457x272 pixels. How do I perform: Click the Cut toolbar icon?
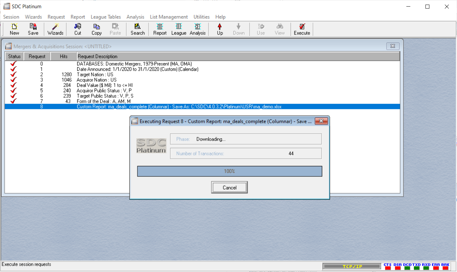(x=78, y=29)
